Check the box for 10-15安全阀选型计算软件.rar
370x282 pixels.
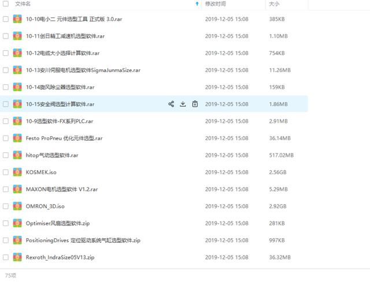6,104
